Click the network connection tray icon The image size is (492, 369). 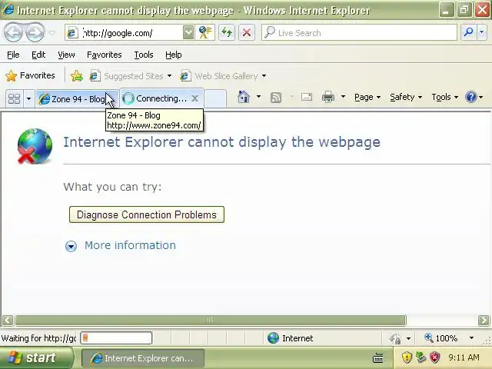pyautogui.click(x=421, y=357)
